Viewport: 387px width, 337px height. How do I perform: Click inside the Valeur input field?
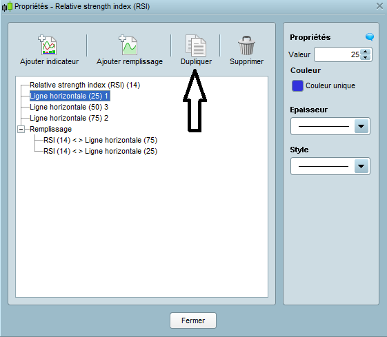[337, 54]
